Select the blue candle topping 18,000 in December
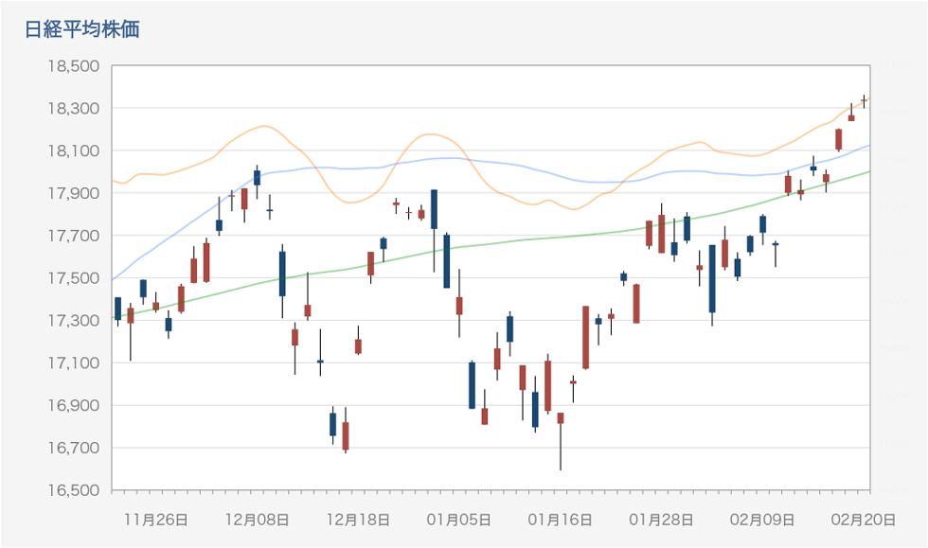 257,177
